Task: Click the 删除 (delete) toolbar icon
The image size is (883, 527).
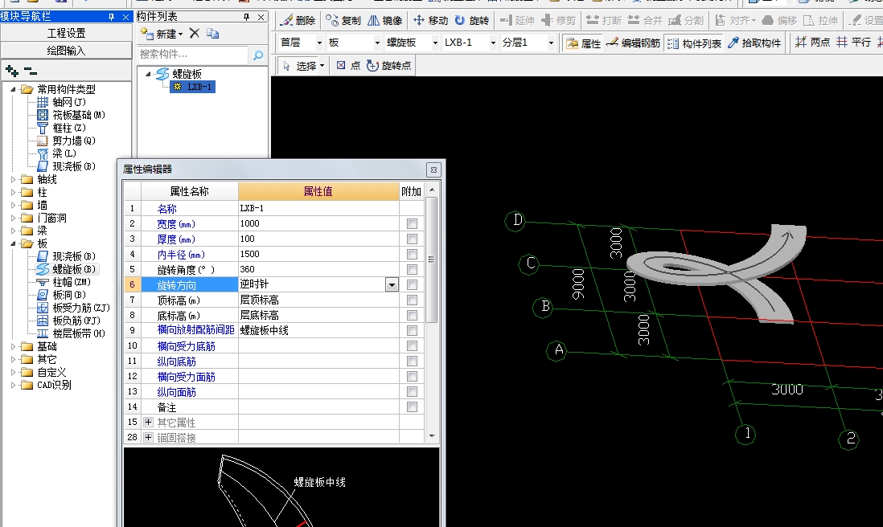Action: pos(298,20)
